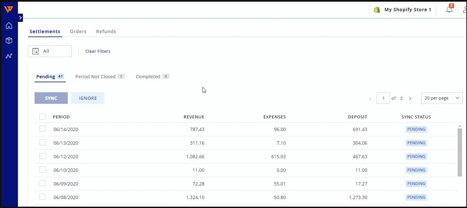This screenshot has width=467, height=208.
Task: Switch to the Orders tab
Action: (78, 32)
